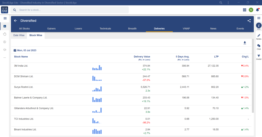Open the Invest section

pos(259,57)
